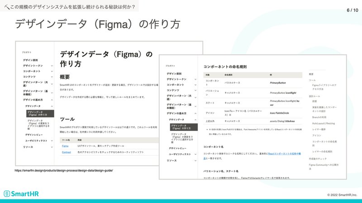Jump to Figmaライブラリへのアクセス方法 in contents
Viewport: 362px width, 203px height.
324,87
